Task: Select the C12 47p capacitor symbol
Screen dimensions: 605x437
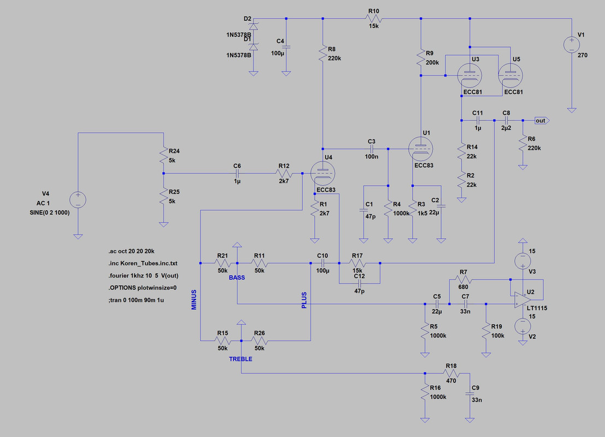Action: tap(359, 284)
